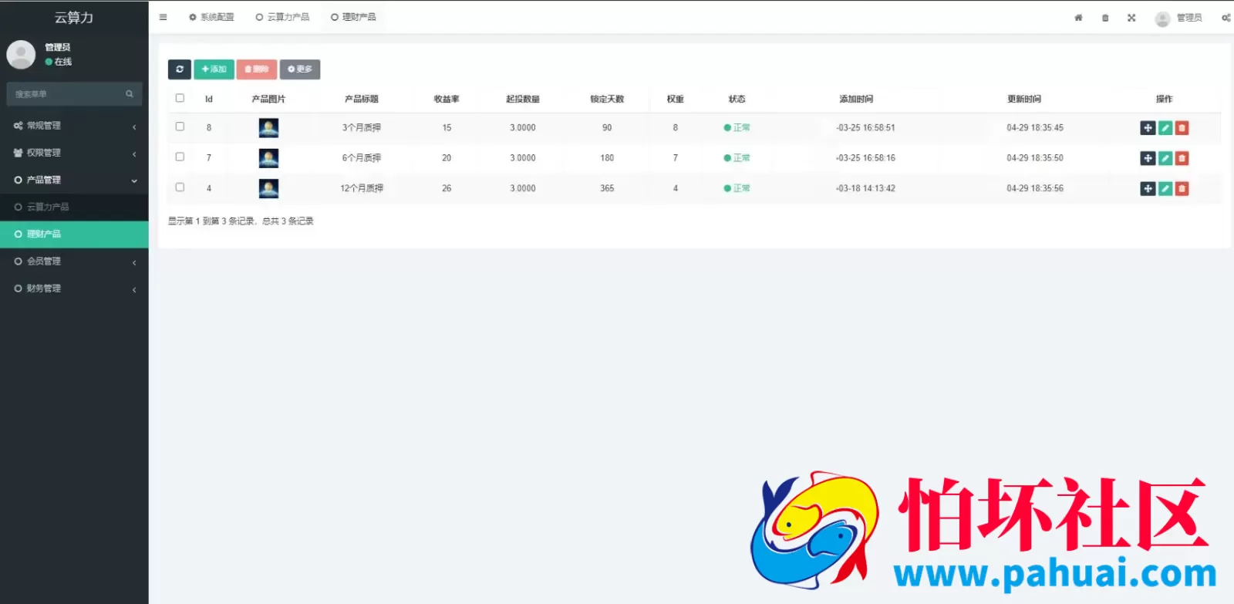Open the 更多 dropdown button
Image resolution: width=1234 pixels, height=604 pixels.
point(300,69)
